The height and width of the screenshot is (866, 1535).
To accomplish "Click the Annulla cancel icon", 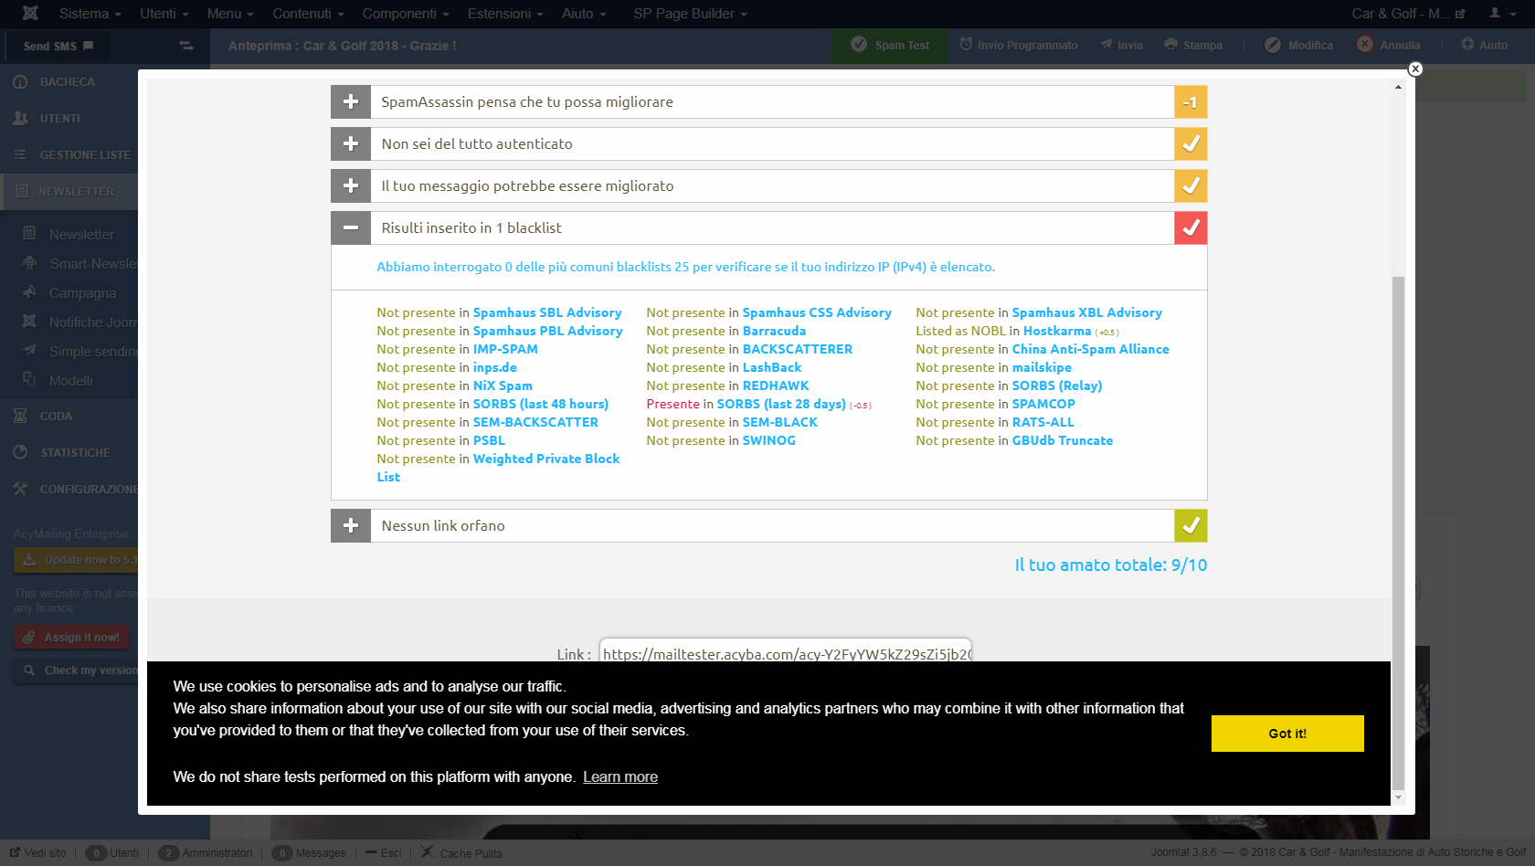I will pos(1365,45).
